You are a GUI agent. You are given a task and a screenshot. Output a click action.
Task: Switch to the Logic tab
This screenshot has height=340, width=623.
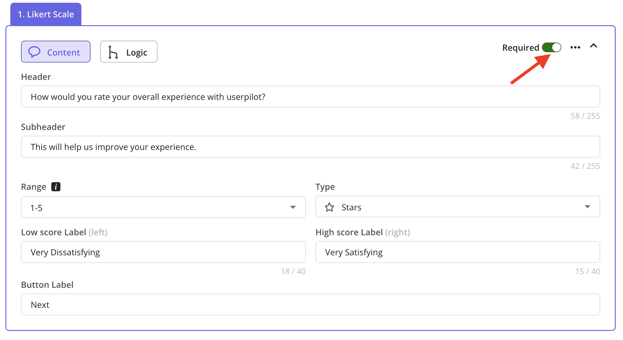129,52
